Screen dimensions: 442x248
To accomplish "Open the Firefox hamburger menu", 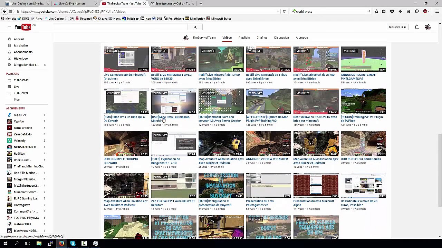I will pyautogui.click(x=437, y=11).
